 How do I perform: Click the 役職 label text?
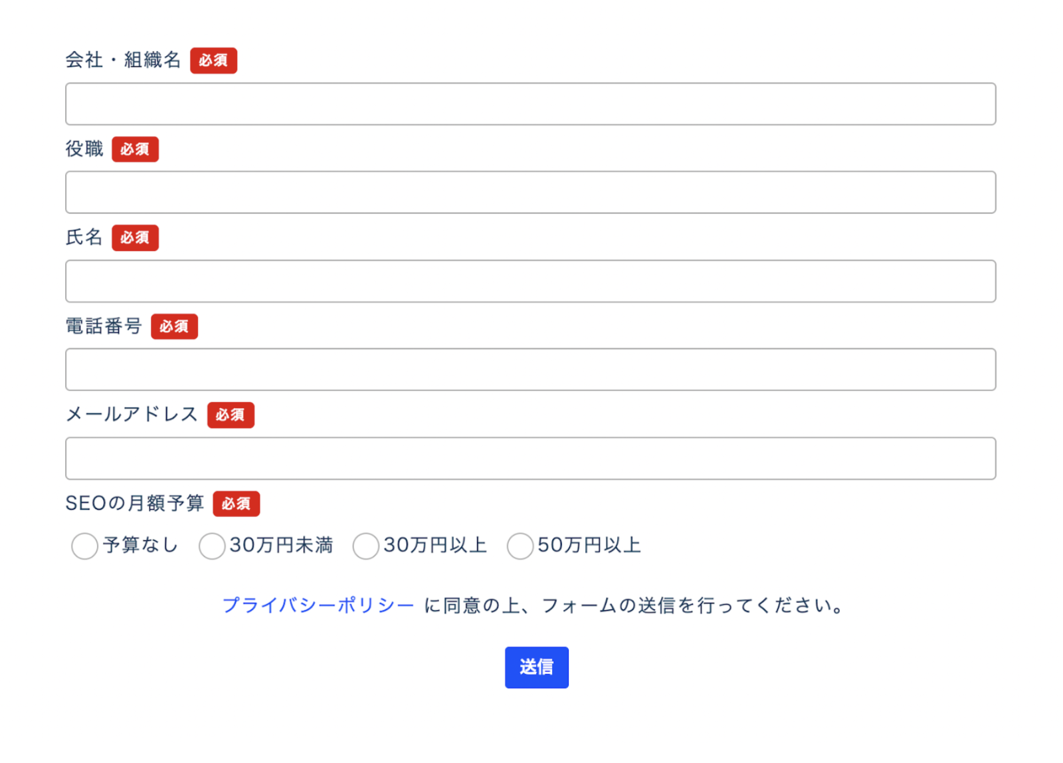click(84, 149)
